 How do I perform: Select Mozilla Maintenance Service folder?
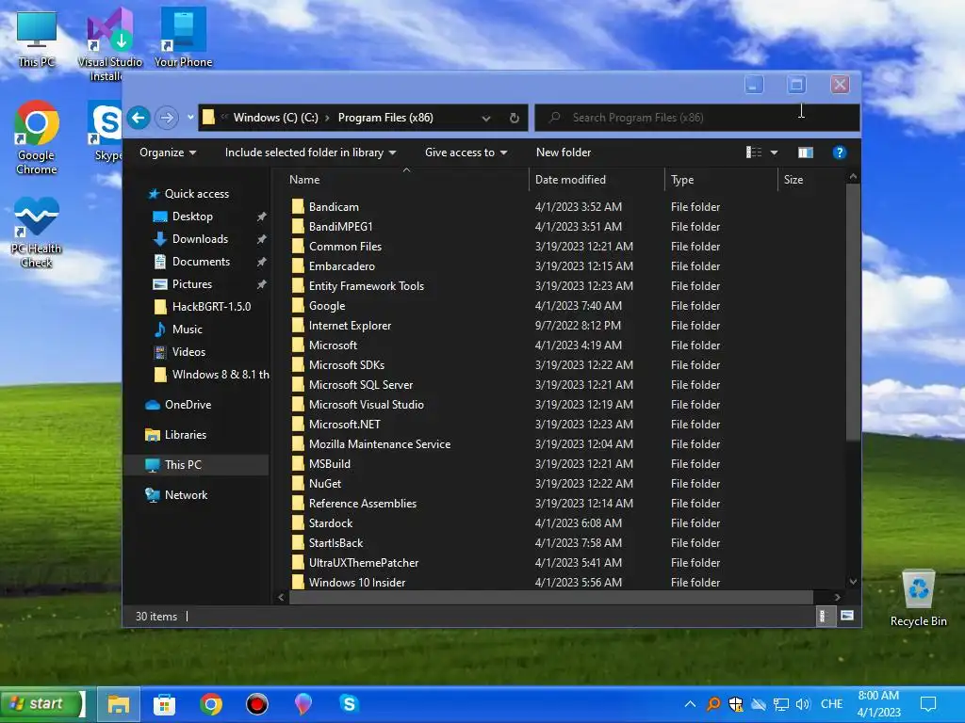[x=380, y=444]
